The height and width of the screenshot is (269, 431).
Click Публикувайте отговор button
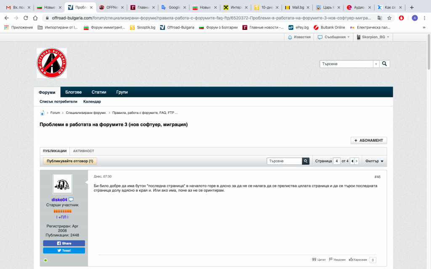pos(70,161)
